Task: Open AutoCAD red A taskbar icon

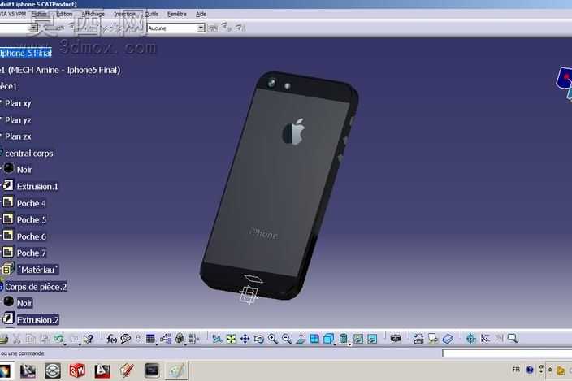Action: [102, 370]
